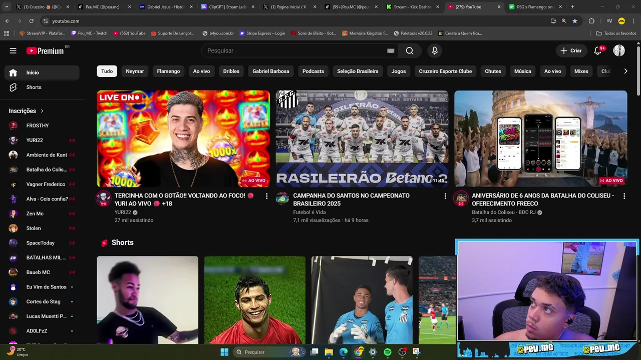Open the Todos os favoritos folder
Image resolution: width=641 pixels, height=360 pixels.
click(x=616, y=33)
